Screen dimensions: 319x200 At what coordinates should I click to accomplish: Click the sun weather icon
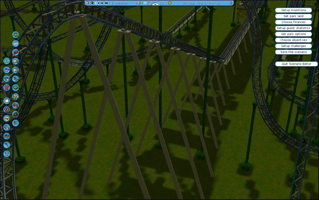point(170,3)
